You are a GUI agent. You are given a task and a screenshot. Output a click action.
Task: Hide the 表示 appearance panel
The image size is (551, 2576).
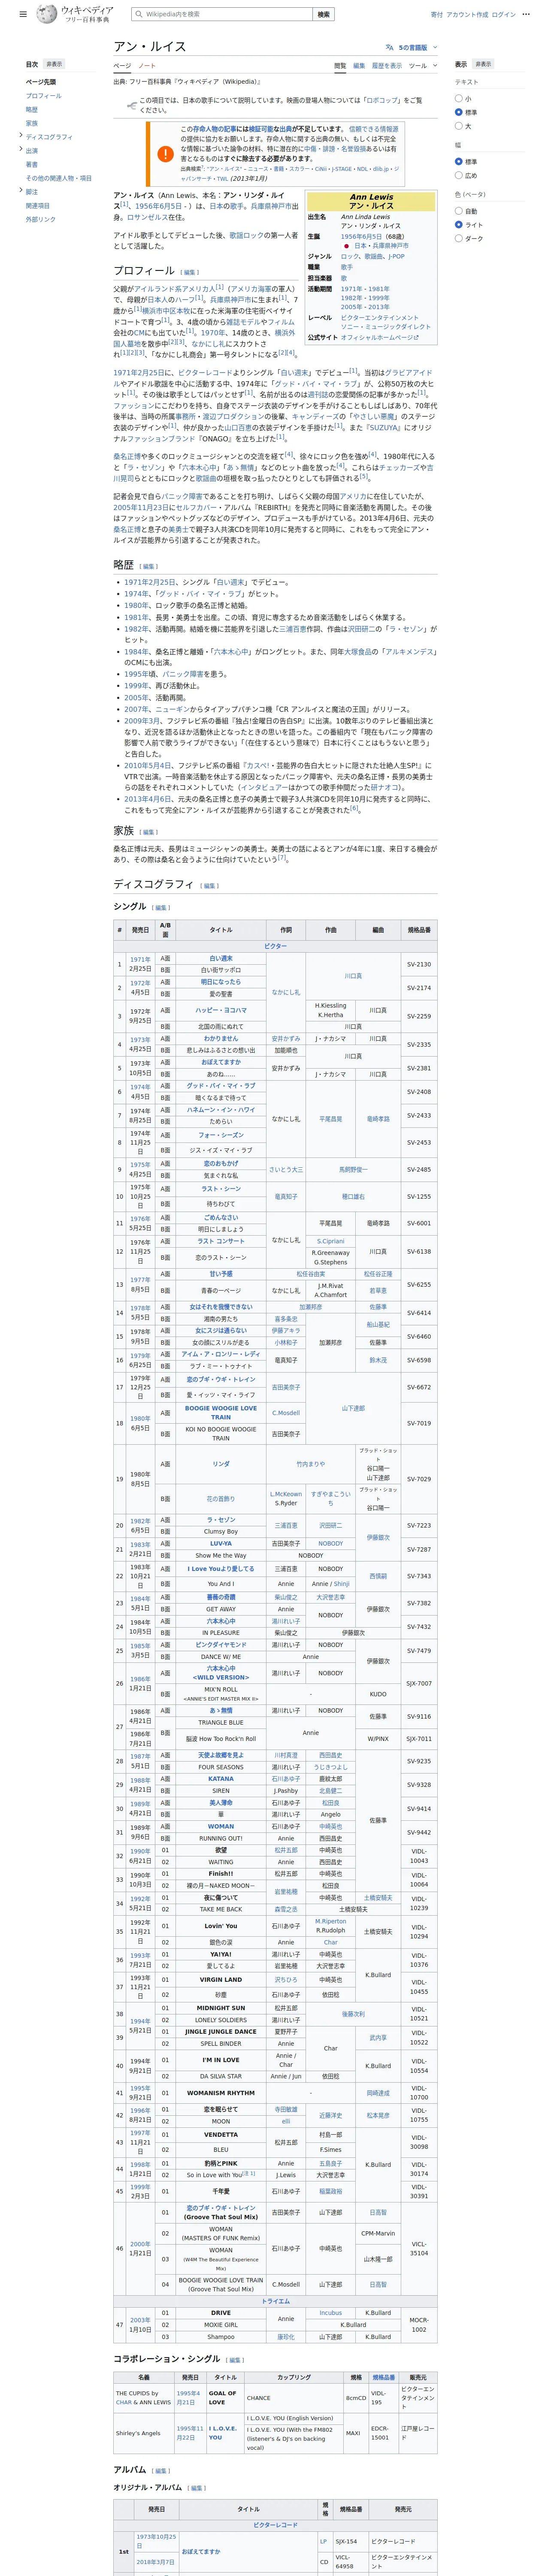pyautogui.click(x=483, y=64)
